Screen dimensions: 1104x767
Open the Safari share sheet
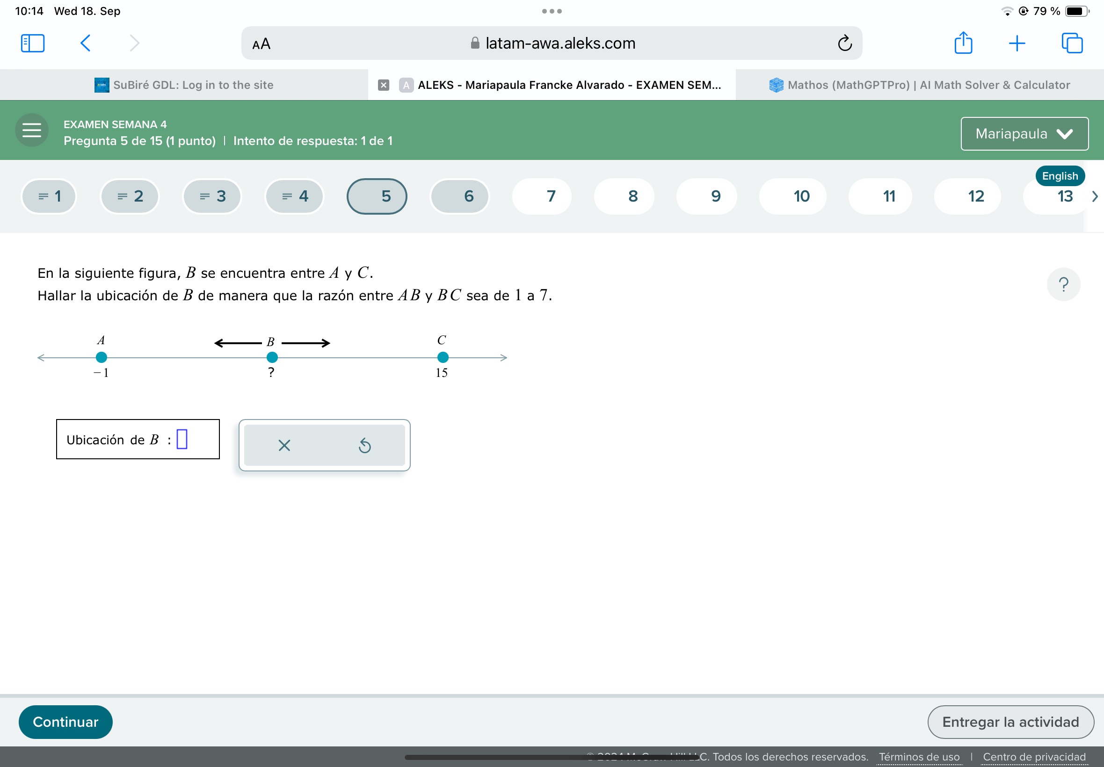(x=963, y=42)
